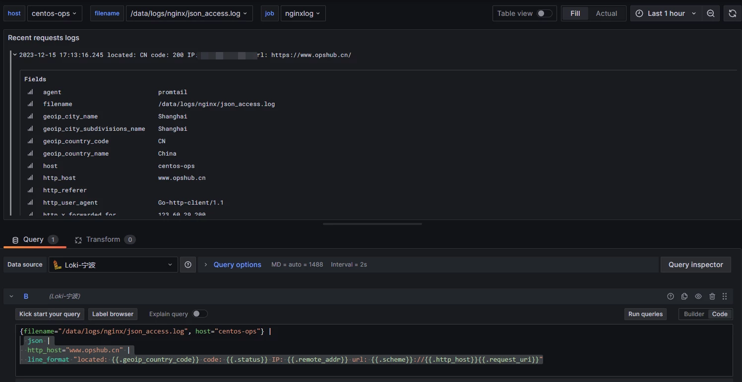
Task: Click the horizontal scrollbar under the logs panel
Action: click(371, 223)
